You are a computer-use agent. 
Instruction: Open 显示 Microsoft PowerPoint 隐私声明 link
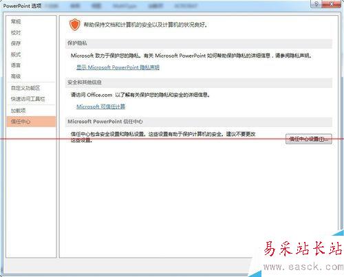(118, 67)
